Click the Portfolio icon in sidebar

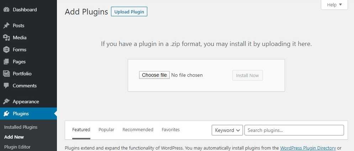pos(6,74)
